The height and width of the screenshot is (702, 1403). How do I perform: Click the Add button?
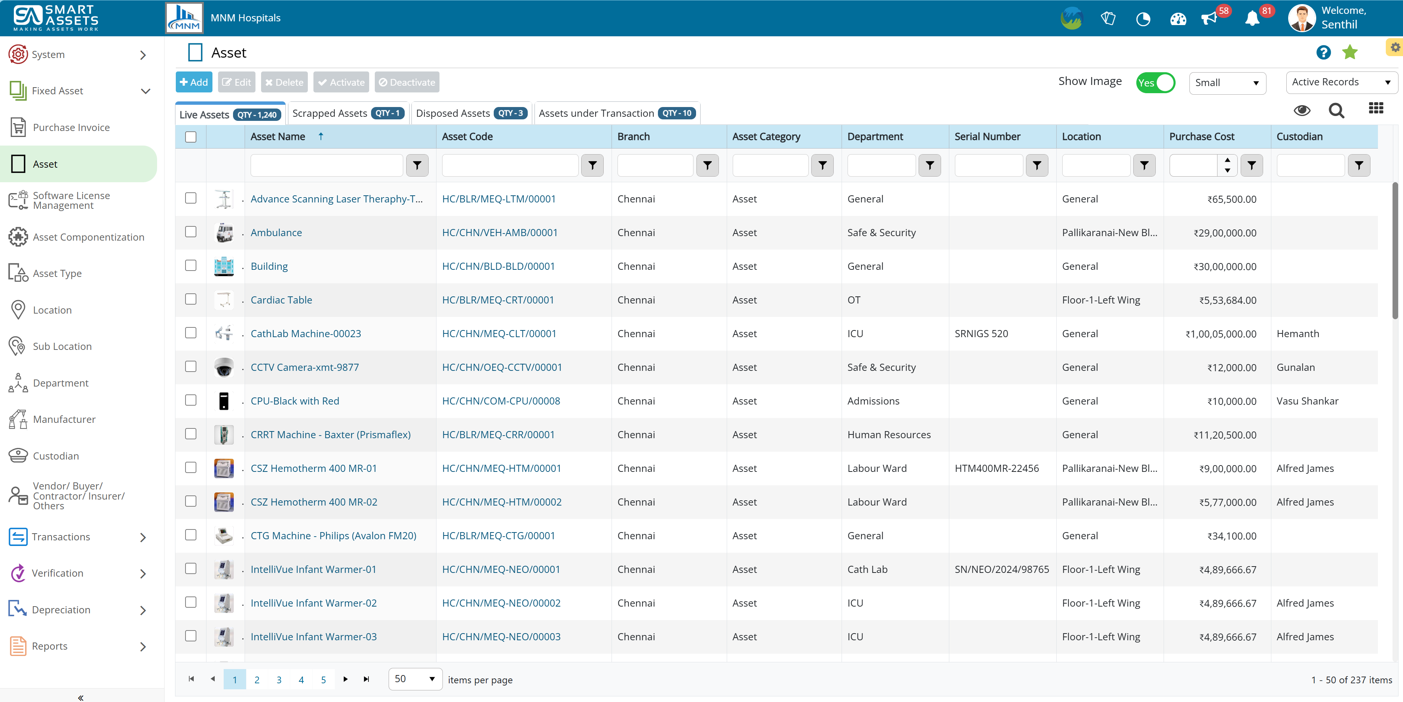point(194,82)
